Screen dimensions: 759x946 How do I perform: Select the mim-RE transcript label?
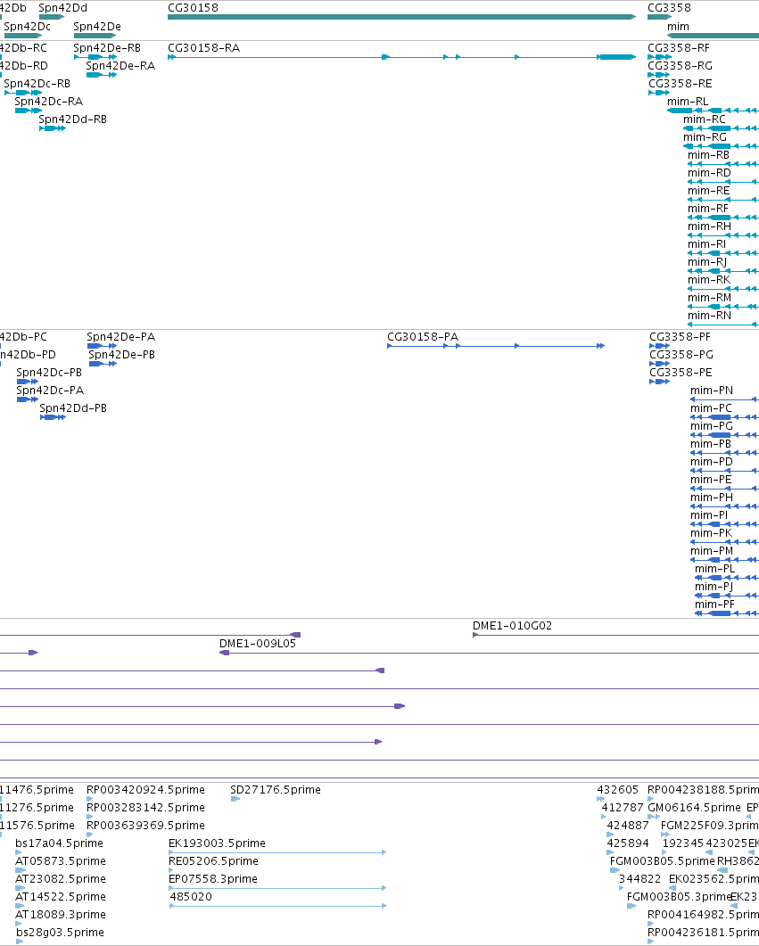click(x=709, y=191)
